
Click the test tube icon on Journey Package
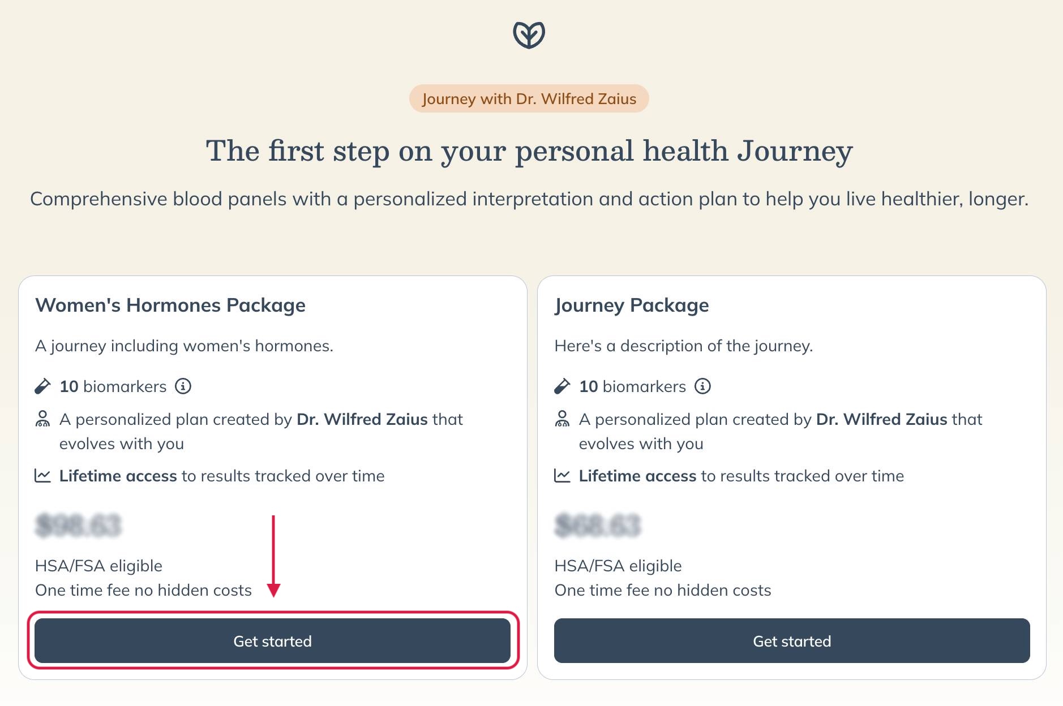point(561,386)
